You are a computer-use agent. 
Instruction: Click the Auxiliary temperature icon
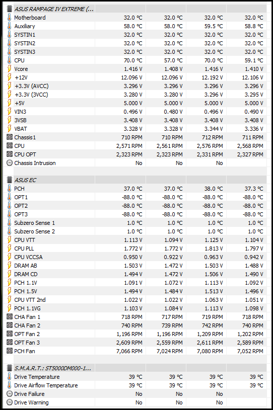[x=10, y=26]
